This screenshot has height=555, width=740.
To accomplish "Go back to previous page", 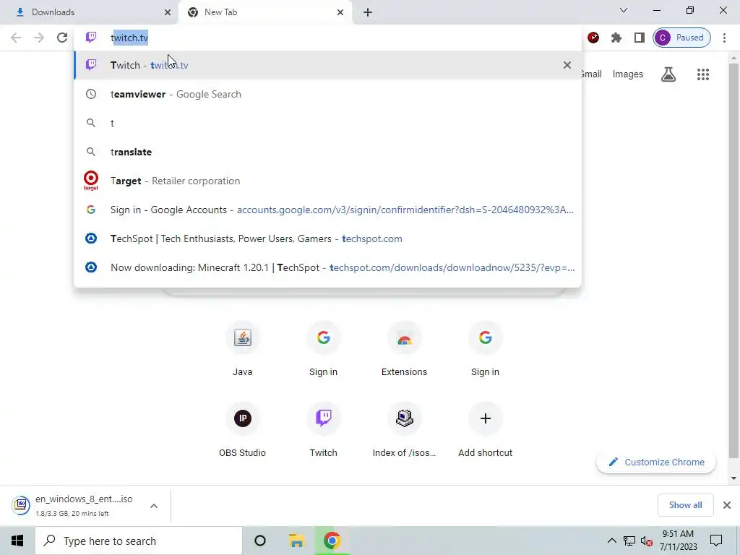I will click(16, 38).
